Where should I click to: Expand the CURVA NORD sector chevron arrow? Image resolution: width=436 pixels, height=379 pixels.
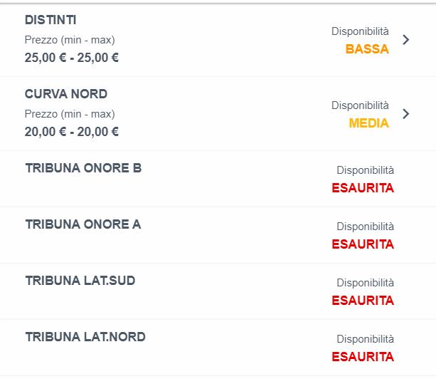click(x=405, y=113)
